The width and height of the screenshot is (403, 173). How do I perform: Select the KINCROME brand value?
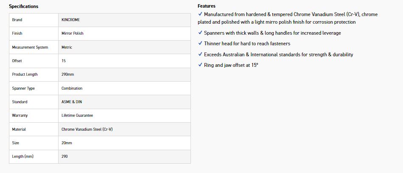pyautogui.click(x=70, y=20)
